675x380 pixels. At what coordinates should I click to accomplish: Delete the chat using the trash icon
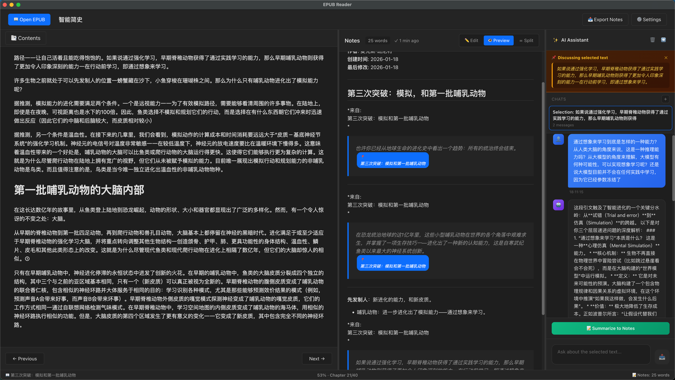[x=652, y=40]
